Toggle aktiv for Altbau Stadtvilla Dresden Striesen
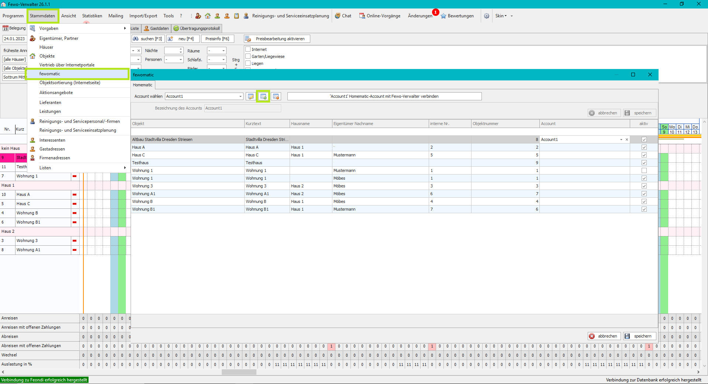 click(x=644, y=139)
